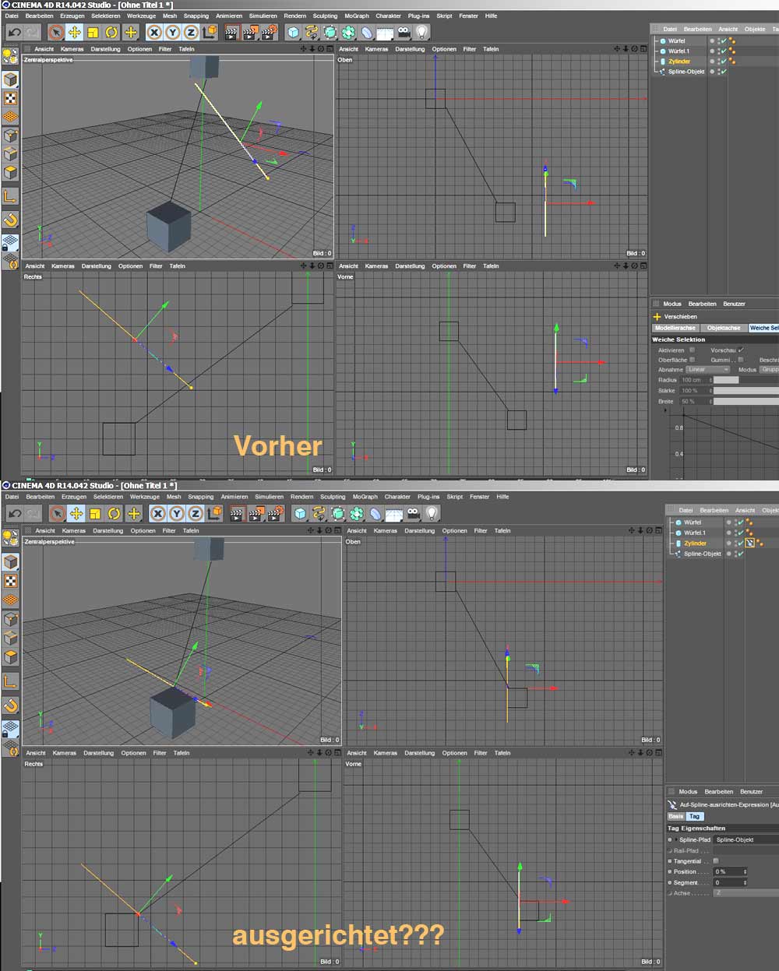Render active view in upper window toolbar
The width and height of the screenshot is (779, 971).
[231, 32]
